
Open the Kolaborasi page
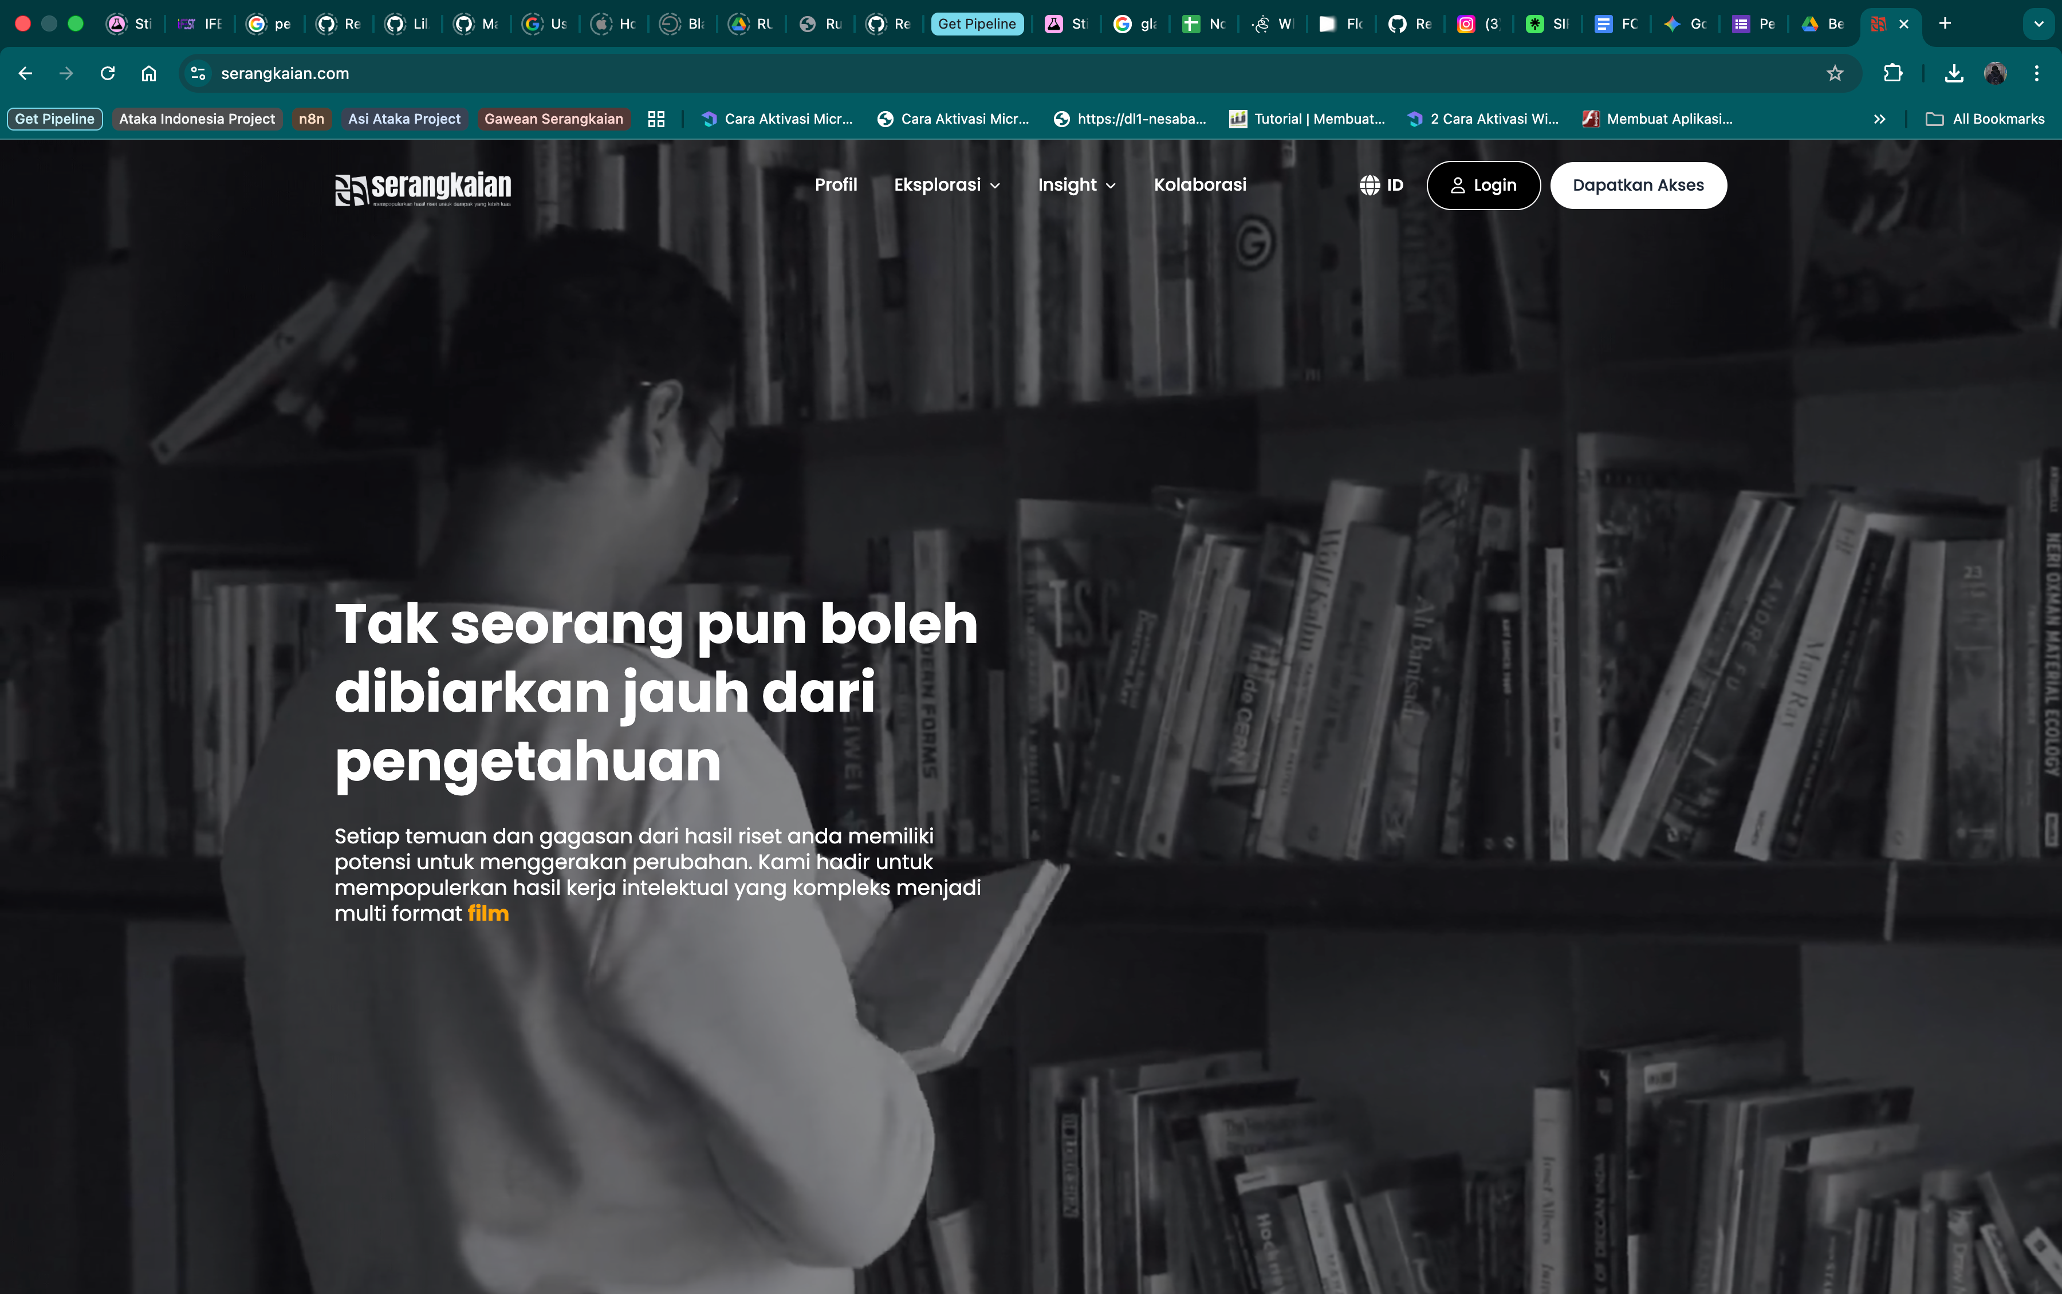coord(1200,185)
